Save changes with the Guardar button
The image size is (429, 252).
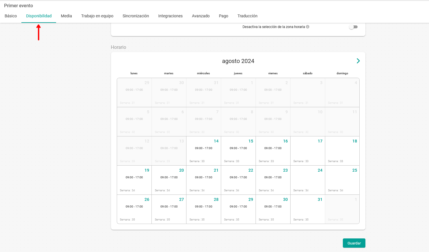(x=354, y=243)
